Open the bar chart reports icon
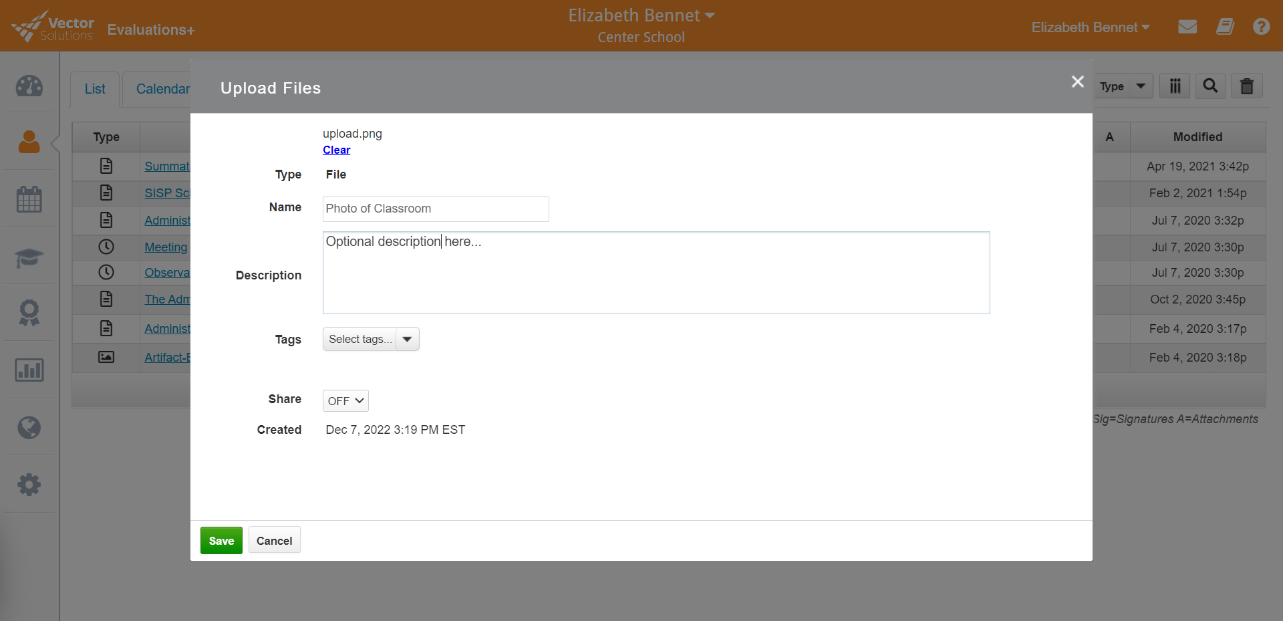The image size is (1283, 621). [29, 370]
